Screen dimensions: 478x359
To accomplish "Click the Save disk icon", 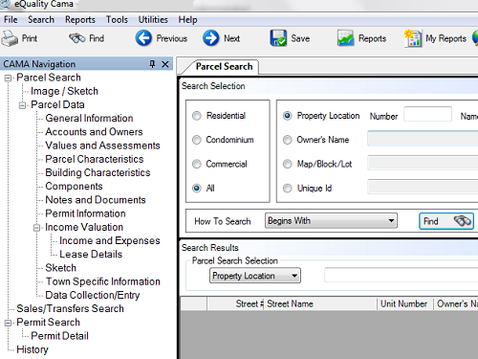I will (x=278, y=38).
